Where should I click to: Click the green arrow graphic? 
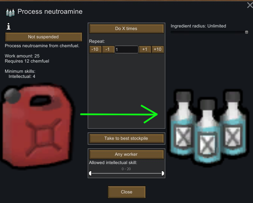[x=119, y=114]
